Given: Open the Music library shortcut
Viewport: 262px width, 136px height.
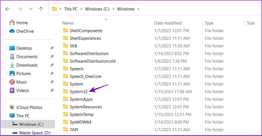Looking at the screenshot, I should tap(22, 82).
